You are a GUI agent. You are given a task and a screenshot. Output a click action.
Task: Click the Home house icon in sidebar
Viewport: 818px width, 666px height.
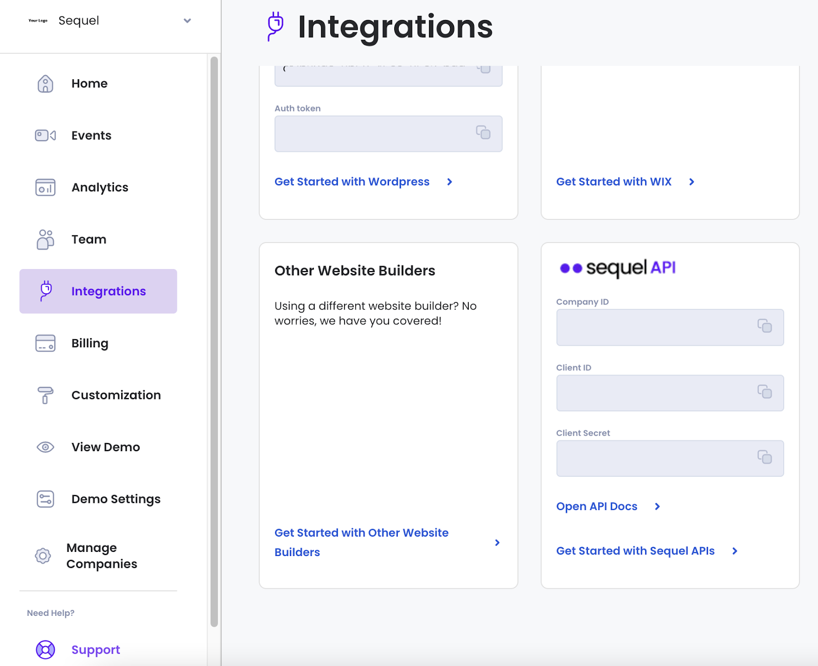pos(46,83)
